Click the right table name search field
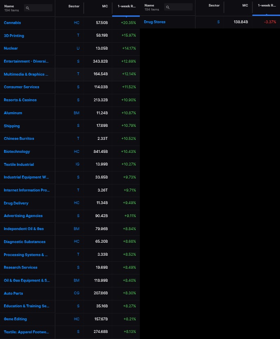This screenshot has height=339, width=280. point(178,7)
